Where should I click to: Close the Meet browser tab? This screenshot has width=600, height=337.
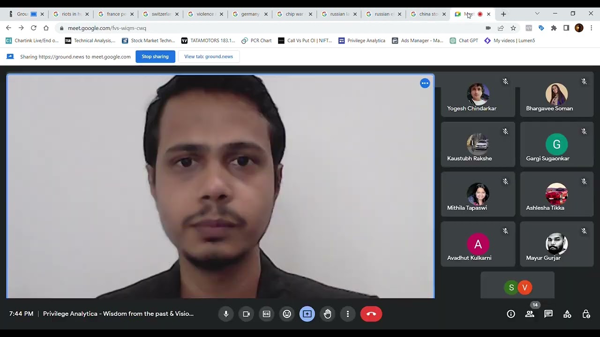coord(488,14)
